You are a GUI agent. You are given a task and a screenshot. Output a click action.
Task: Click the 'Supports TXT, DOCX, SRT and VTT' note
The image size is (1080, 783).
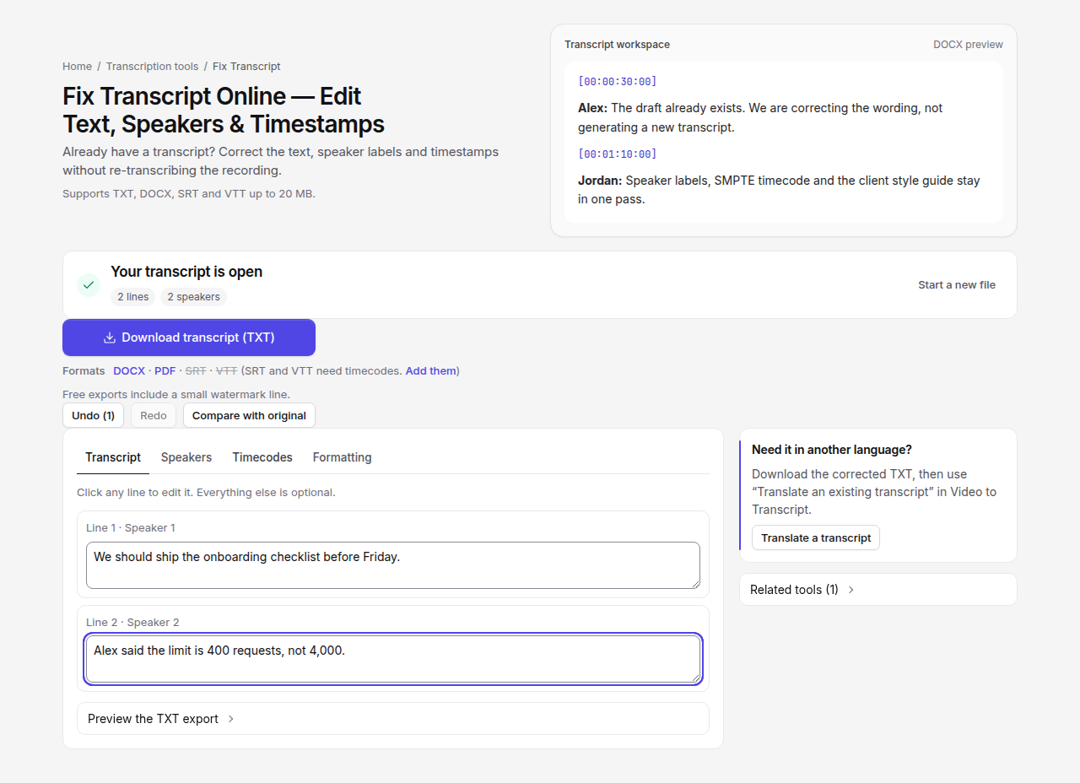pos(189,194)
